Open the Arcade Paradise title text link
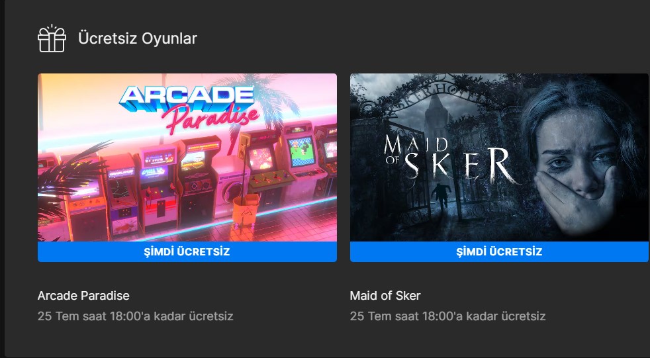Viewport: 650px width, 358px height. point(83,296)
